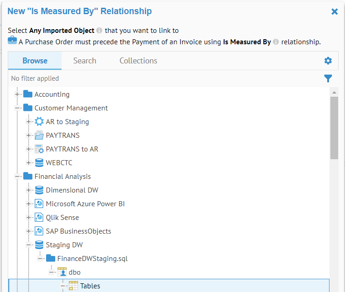
Task: Click the dbo schema icon
Action: [x=62, y=272]
